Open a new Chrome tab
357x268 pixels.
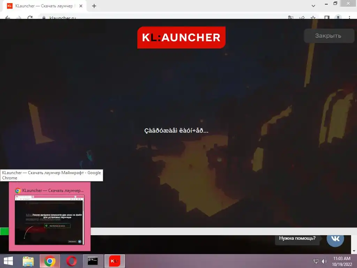94,6
